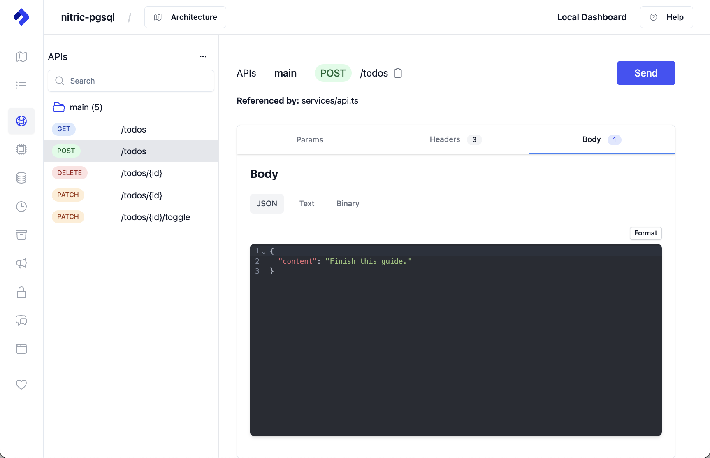
Task: Click the "main" breadcrumb text
Action: 285,73
